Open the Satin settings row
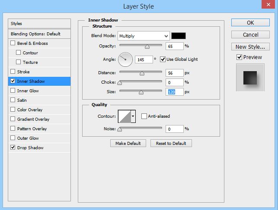This screenshot has height=210, width=278. pos(39,100)
